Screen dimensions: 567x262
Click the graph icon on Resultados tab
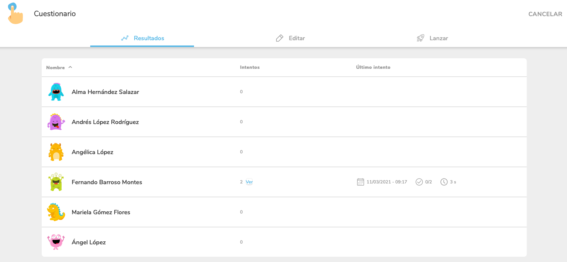click(125, 38)
